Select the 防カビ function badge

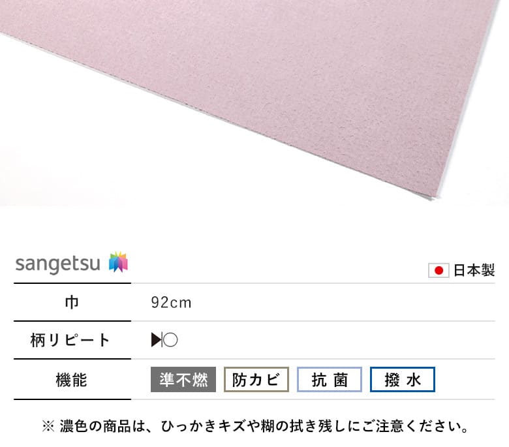tap(256, 380)
